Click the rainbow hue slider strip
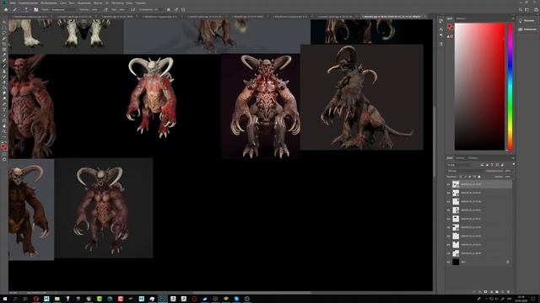This screenshot has height=303, width=540. [510, 87]
